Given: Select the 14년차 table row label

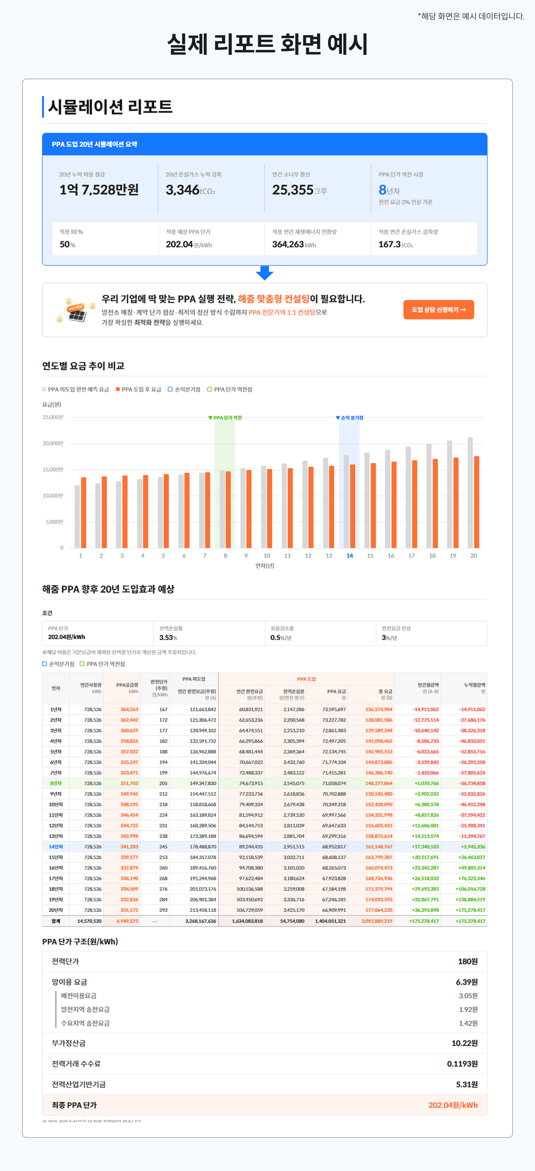Looking at the screenshot, I should (x=56, y=846).
